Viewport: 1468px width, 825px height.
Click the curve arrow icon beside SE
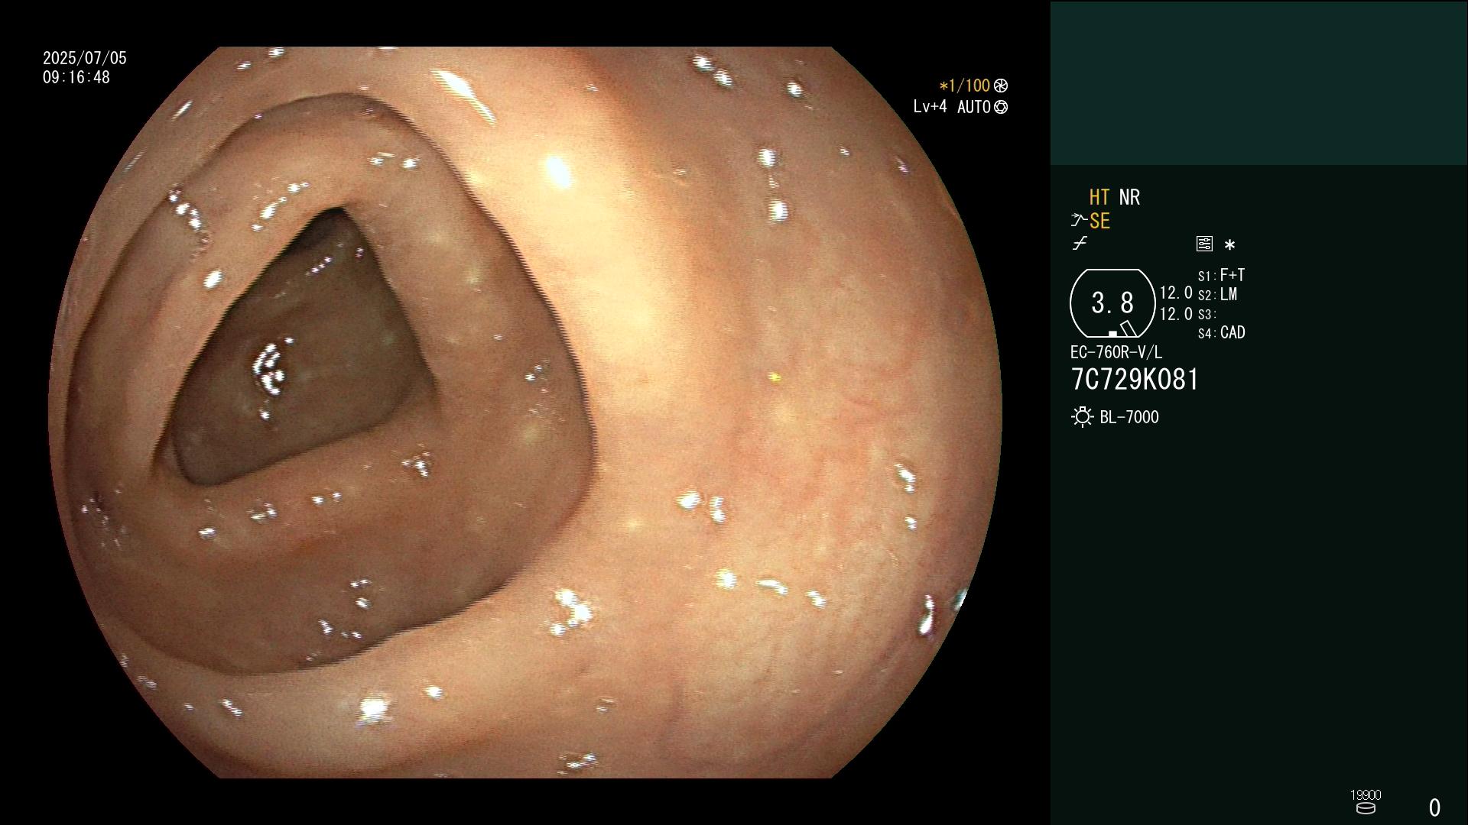point(1079,221)
